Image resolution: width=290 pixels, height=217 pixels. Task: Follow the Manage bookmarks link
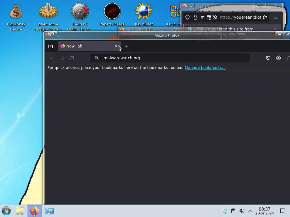[x=205, y=68]
